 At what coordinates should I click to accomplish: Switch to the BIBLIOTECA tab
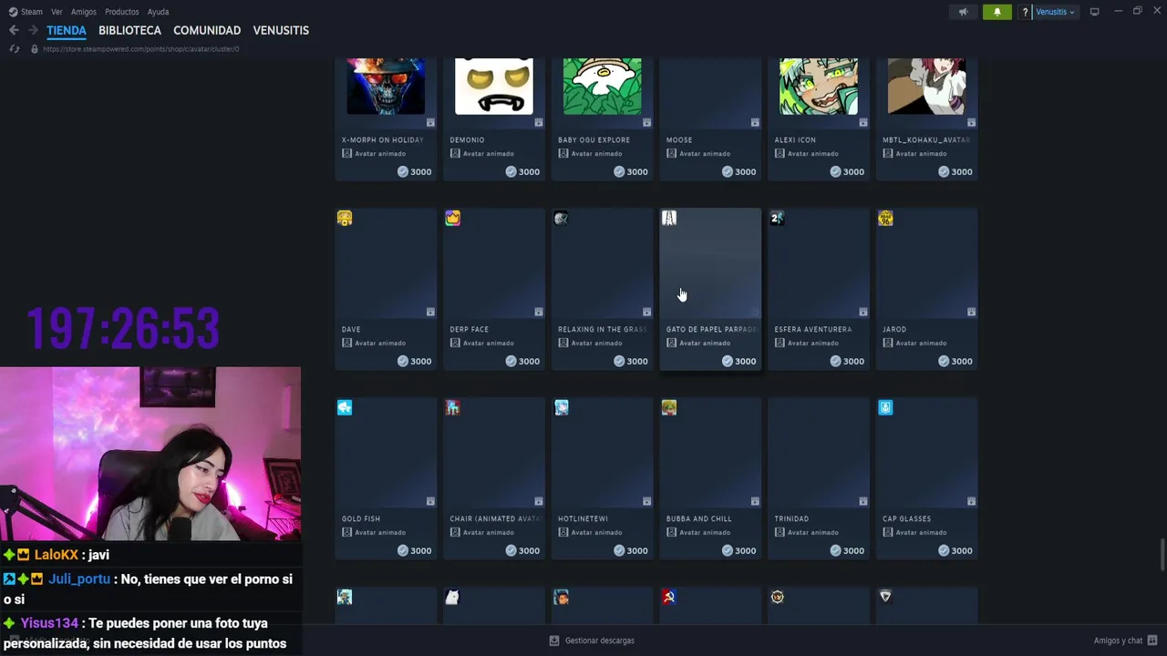pyautogui.click(x=129, y=30)
